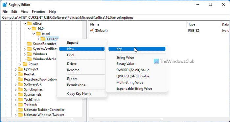This screenshot has width=230, height=122.
Task: Click the SyncEngines folder icon
Action: [20, 89]
